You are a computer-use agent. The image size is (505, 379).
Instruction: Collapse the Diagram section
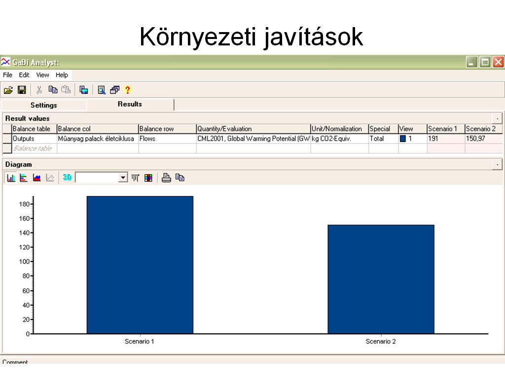click(x=497, y=164)
